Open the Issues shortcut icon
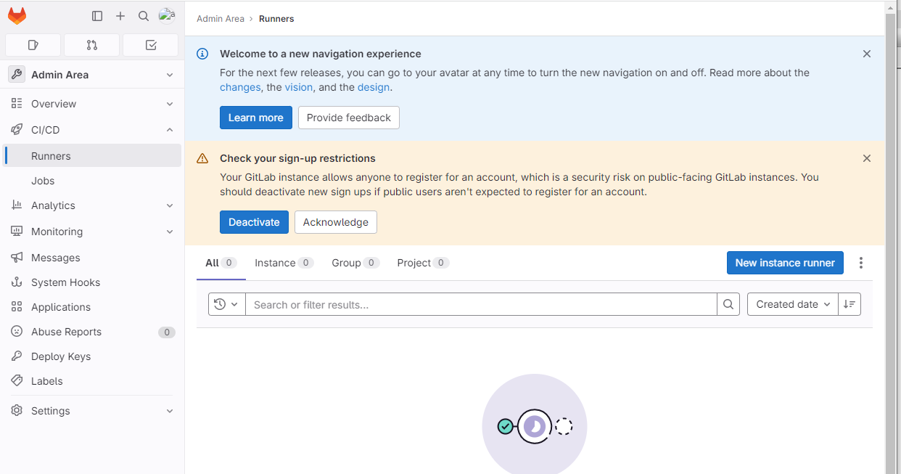Image resolution: width=901 pixels, height=474 pixels. click(33, 44)
